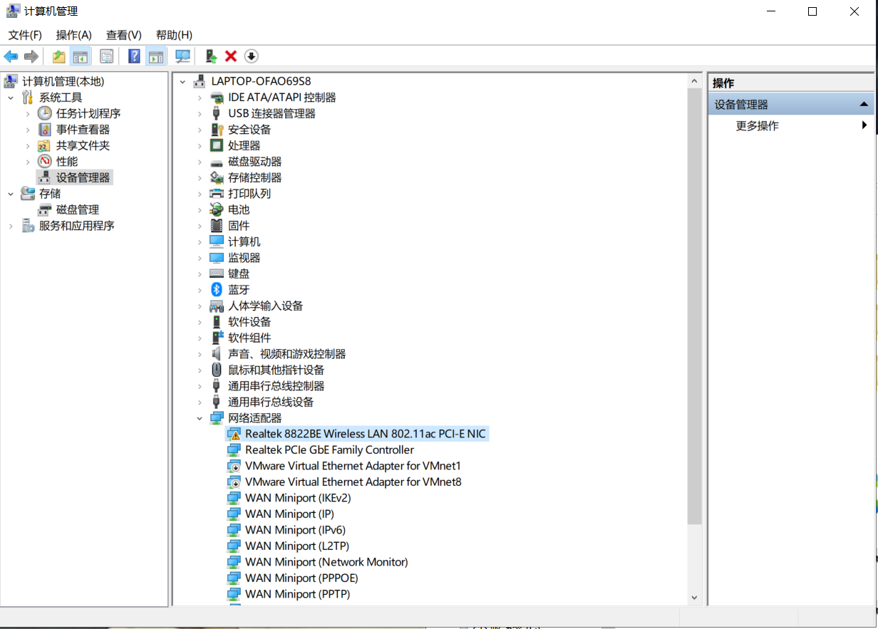Select Realtek 8822BE Wireless LAN adapter
The image size is (878, 629).
pyautogui.click(x=366, y=434)
